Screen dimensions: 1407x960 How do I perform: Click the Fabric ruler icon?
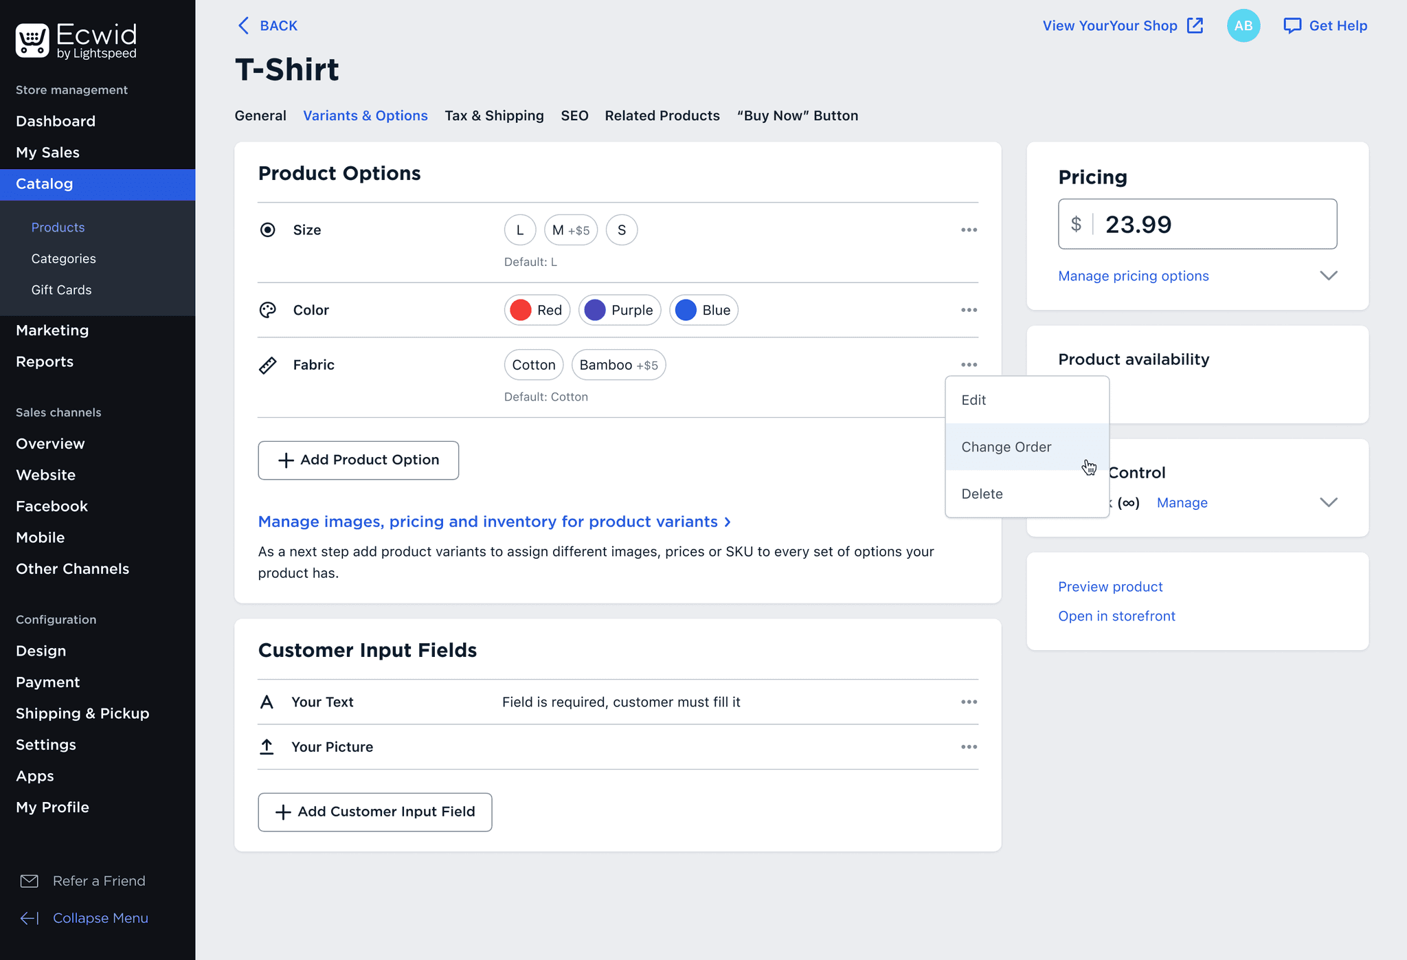(x=268, y=365)
